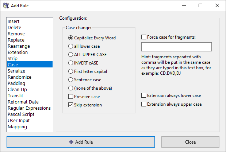Tick Extension always lower case

[144, 96]
